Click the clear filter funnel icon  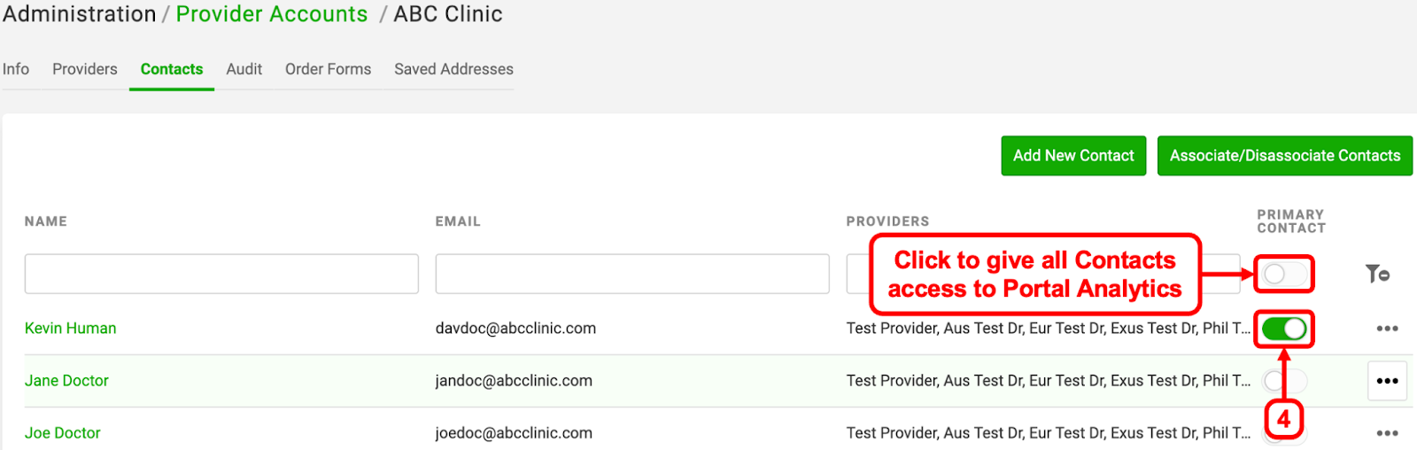tap(1377, 274)
